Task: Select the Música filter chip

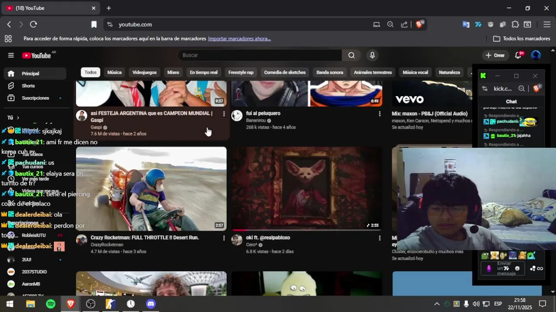Action: (114, 72)
